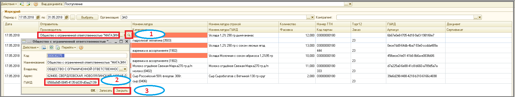
Task: Click Отправитель column header
Action: click(x=85, y=24)
